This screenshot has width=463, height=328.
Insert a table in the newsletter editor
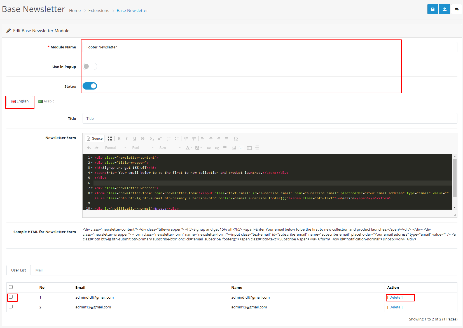click(249, 148)
